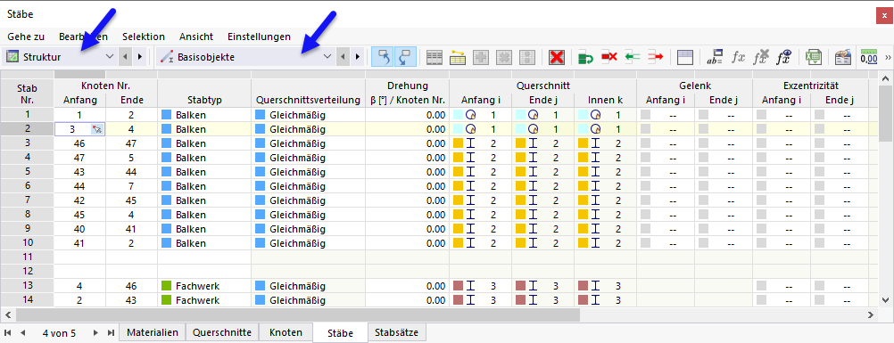
Task: Click the green row with curved arrow icon
Action: (585, 57)
